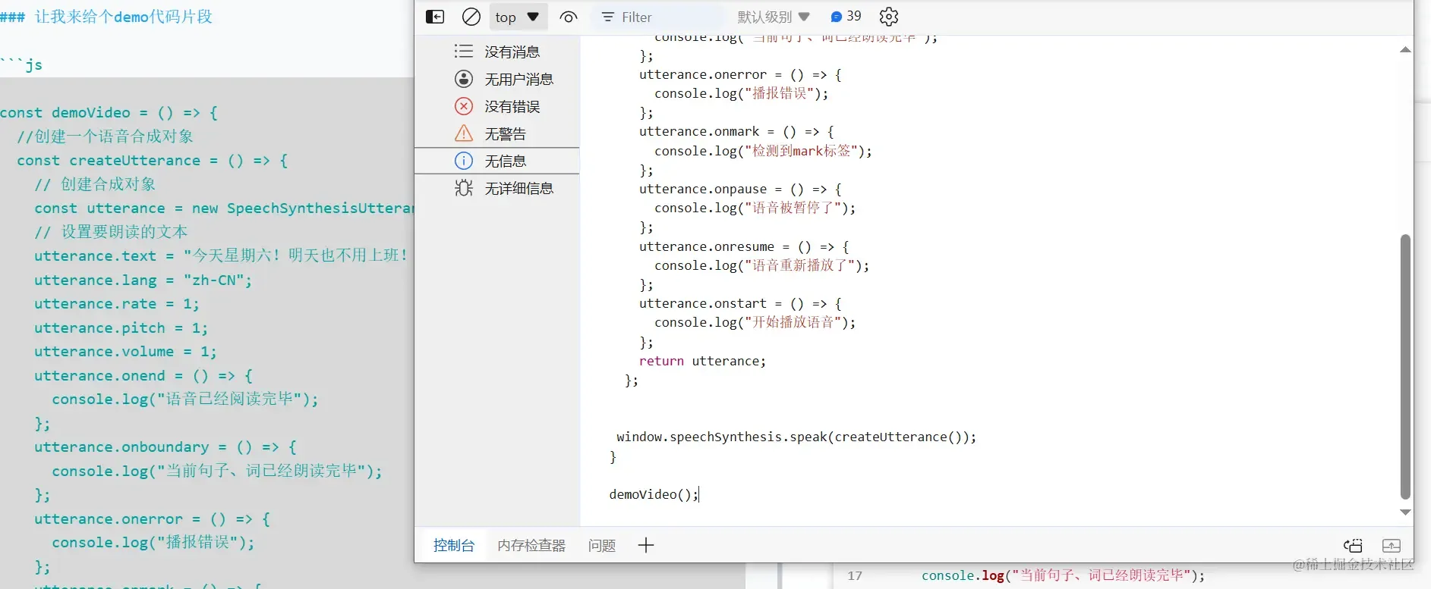Click the plus icon to add a tool tab
Viewport: 1431px width, 589px height.
tap(646, 545)
